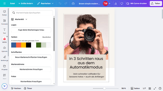Pick the yellow brand color swatch
The height and width of the screenshot is (91, 163).
coord(24,45)
